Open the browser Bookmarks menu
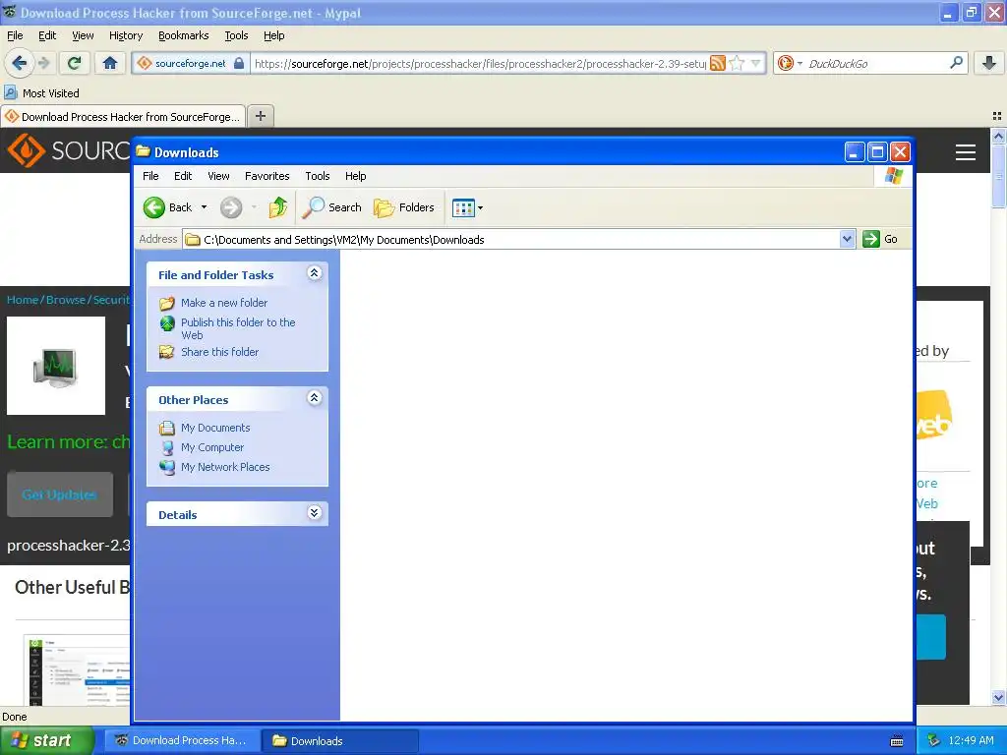This screenshot has height=755, width=1007. click(184, 36)
